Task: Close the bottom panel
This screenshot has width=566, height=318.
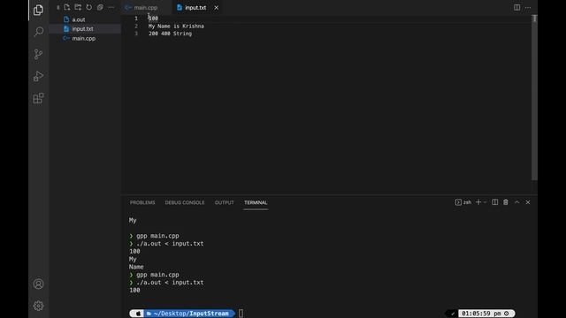Action: point(528,202)
